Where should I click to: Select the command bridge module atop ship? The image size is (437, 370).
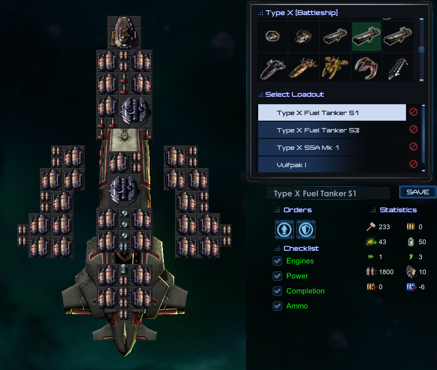[124, 32]
